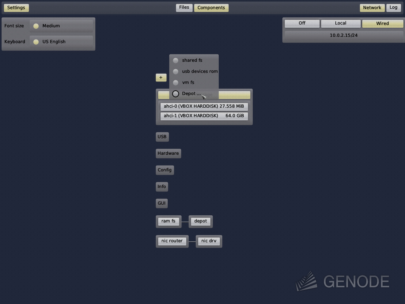
Task: Enable Wired network mode
Action: pos(382,23)
